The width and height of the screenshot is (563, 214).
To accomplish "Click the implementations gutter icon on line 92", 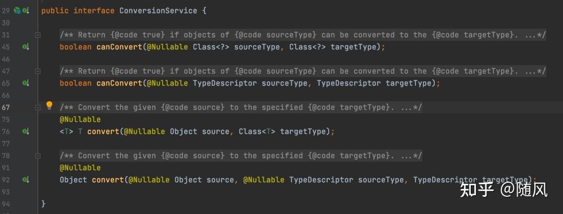I will (25, 180).
